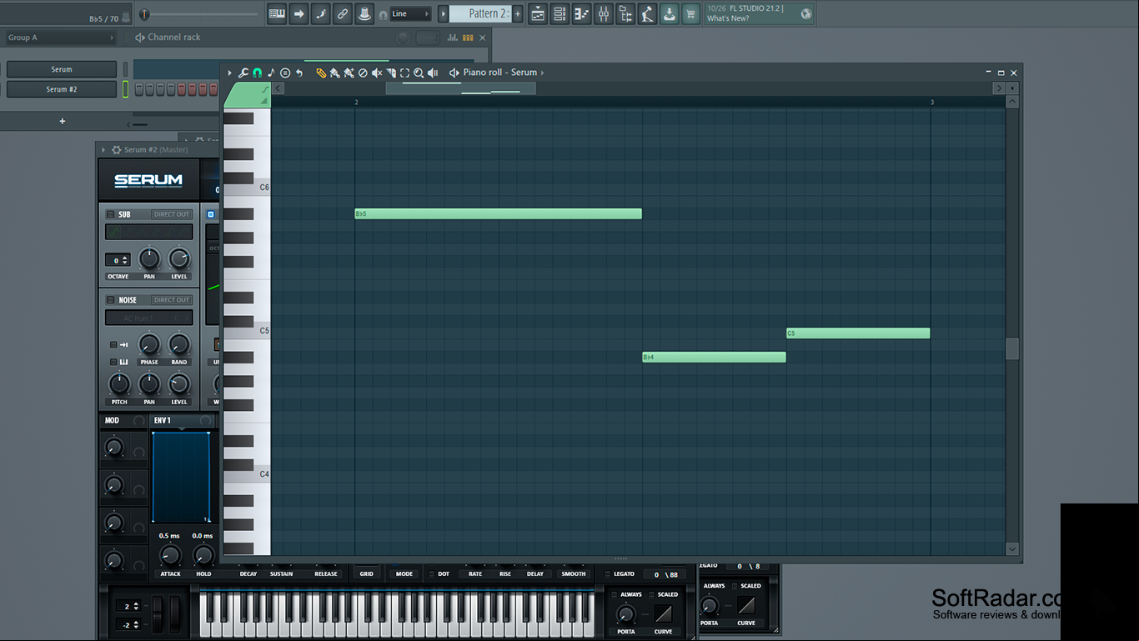This screenshot has height=641, width=1139.
Task: Open the Piano roll view button
Action: tap(582, 13)
